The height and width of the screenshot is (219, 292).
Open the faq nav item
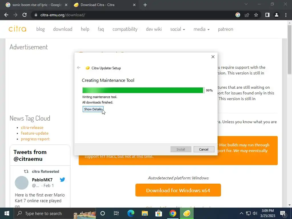click(x=101, y=29)
